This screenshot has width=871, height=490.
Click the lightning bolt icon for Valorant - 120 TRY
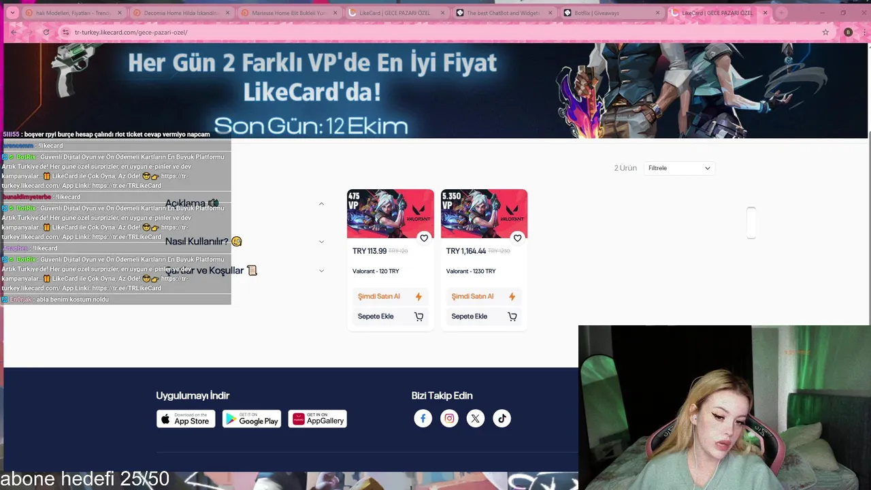[418, 297]
